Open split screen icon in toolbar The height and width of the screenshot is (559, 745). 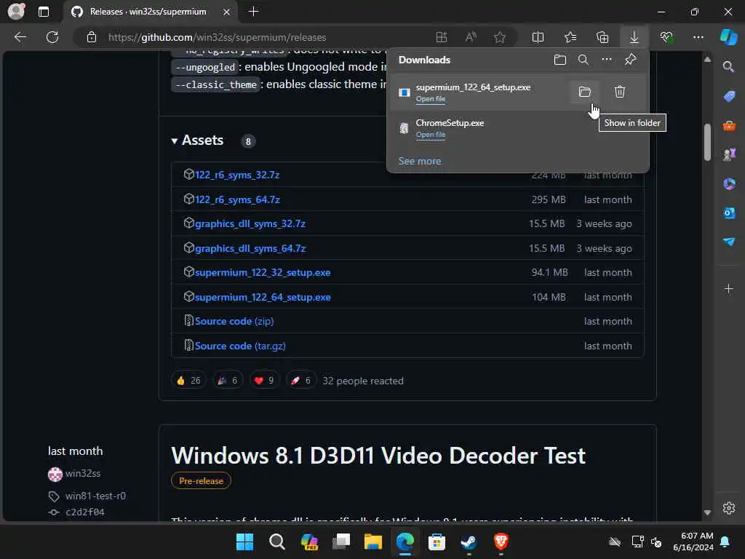point(538,37)
